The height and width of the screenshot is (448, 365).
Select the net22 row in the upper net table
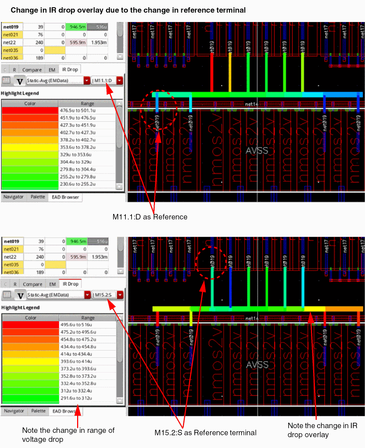(x=10, y=42)
